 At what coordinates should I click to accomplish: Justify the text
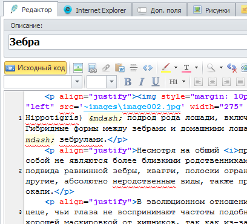240,82
